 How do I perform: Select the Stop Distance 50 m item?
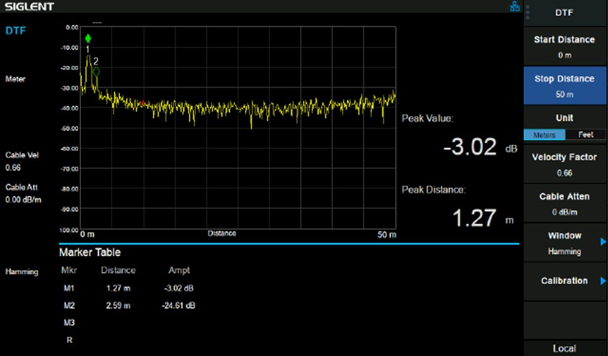click(x=564, y=86)
